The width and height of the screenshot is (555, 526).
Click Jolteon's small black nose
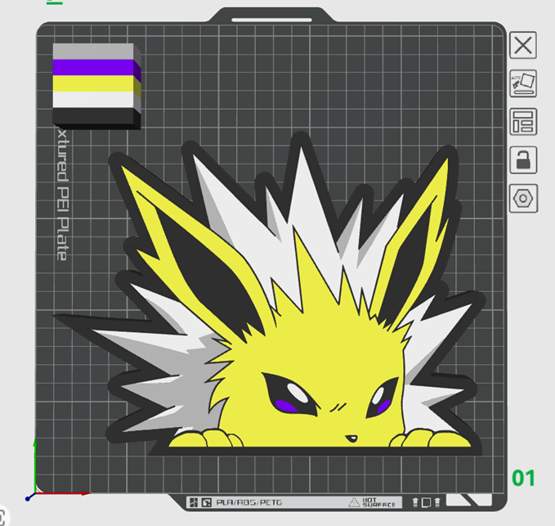point(350,438)
